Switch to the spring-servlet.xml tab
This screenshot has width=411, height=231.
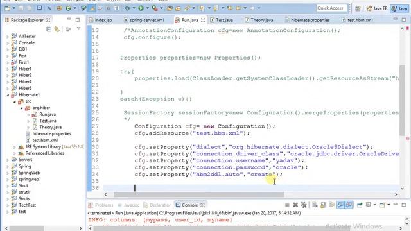pyautogui.click(x=144, y=20)
